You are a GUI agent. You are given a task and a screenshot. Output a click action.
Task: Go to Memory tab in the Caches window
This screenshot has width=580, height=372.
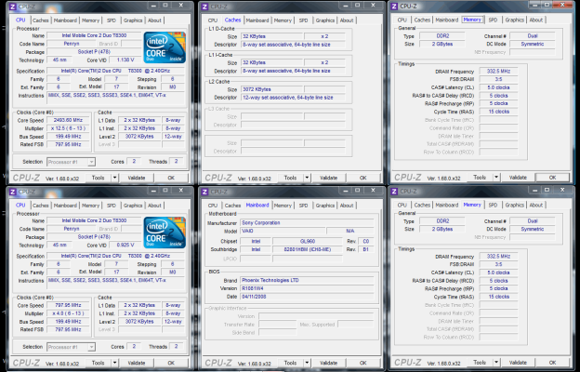[x=282, y=20]
